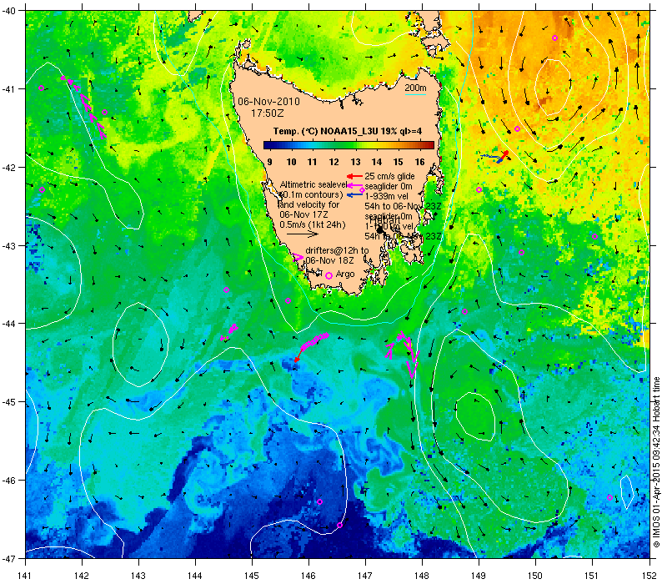Screen dimensions: 667x584
Task: Click the longitude axis label '141'
Action: [x=26, y=576]
